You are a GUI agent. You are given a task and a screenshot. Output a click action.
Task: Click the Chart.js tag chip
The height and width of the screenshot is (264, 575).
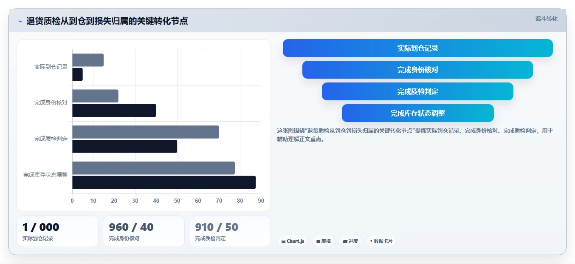tap(293, 241)
